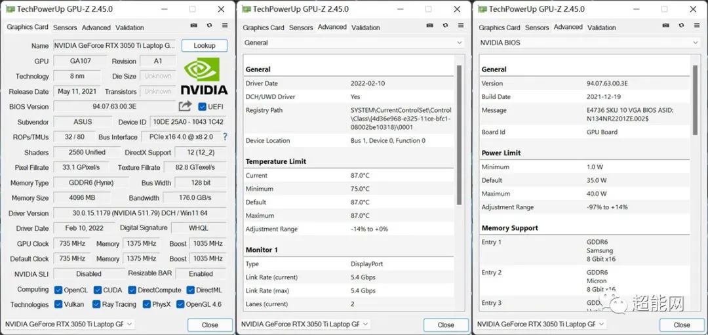Toggle the Ray Tracing checkbox
The width and height of the screenshot is (708, 335).
[x=96, y=304]
